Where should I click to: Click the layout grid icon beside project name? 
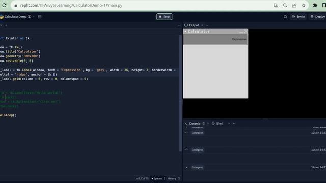pos(40,17)
